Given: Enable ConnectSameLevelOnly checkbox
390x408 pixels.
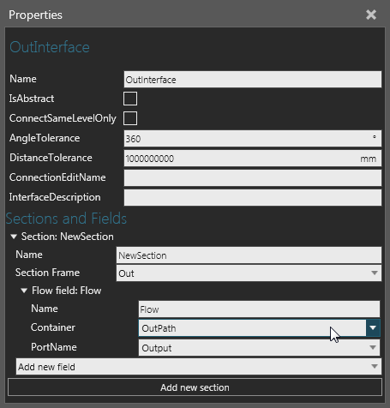Looking at the screenshot, I should click(x=130, y=118).
